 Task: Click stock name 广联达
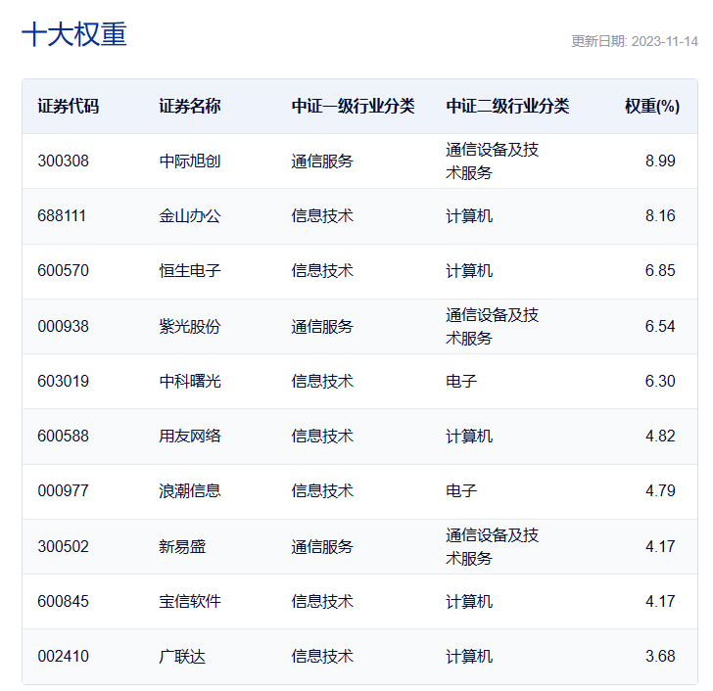click(182, 657)
